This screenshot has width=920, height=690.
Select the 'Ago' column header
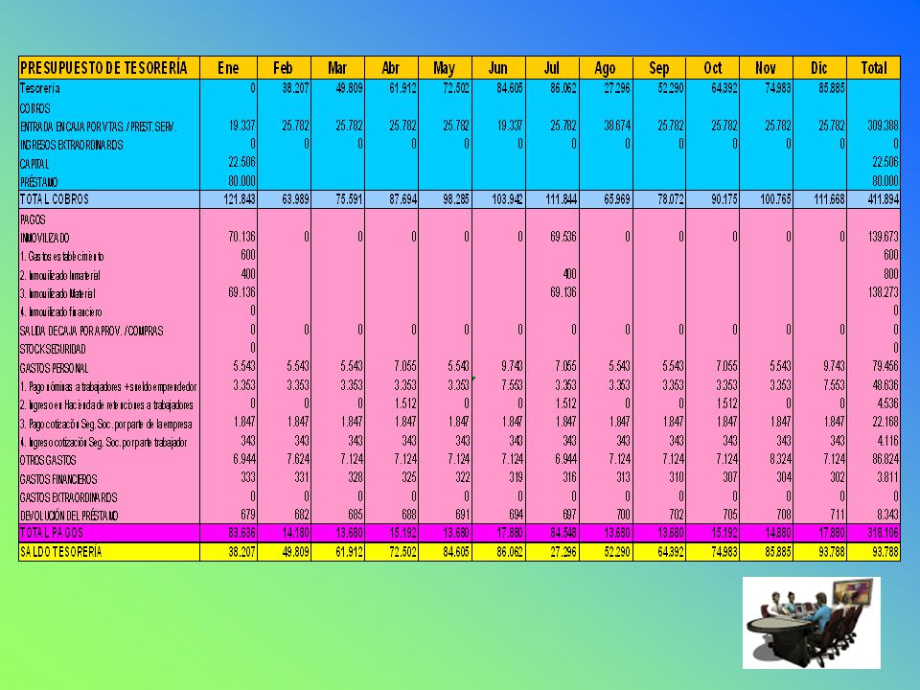[x=606, y=68]
